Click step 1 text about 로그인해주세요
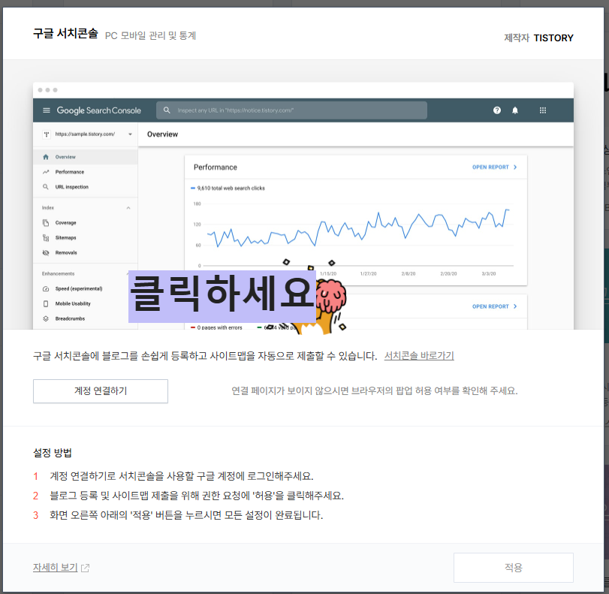This screenshot has height=594, width=609. tap(182, 476)
